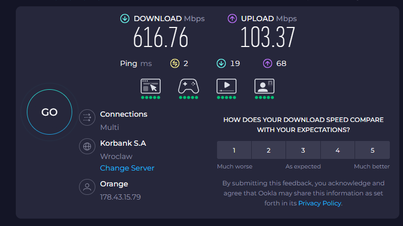403x226 pixels.
Task: Click the yellow idle ping icon
Action: coord(175,63)
